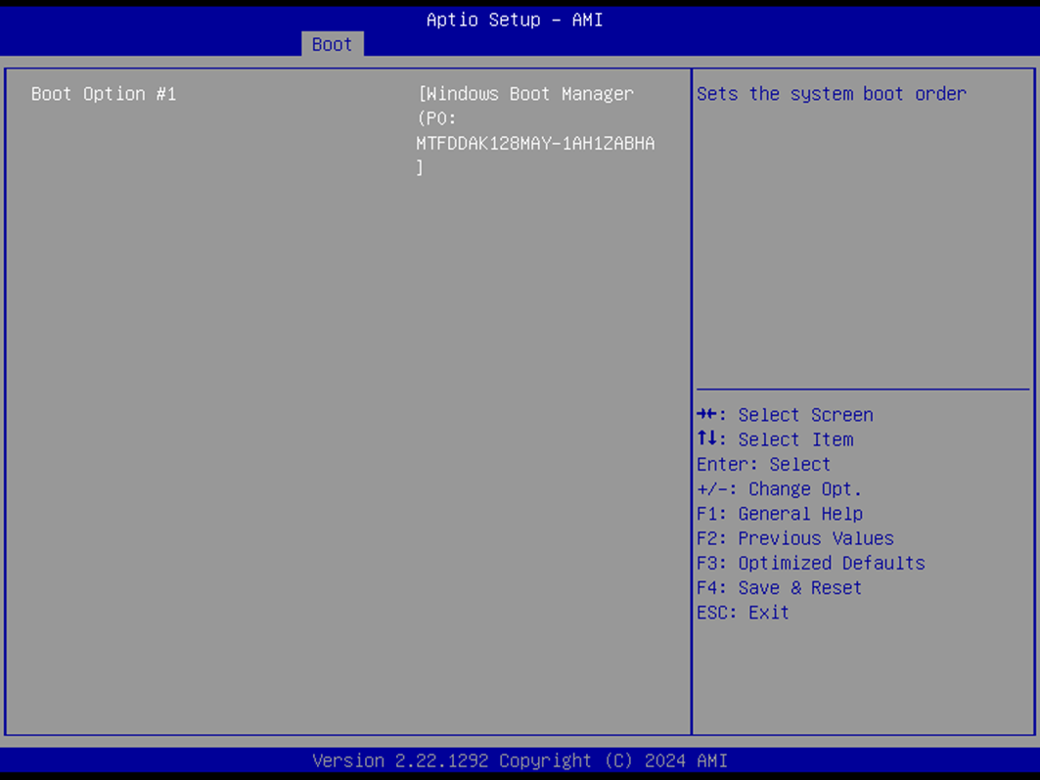Click the up-down arrows Select Item icon
This screenshot has height=780, width=1040.
coord(708,439)
